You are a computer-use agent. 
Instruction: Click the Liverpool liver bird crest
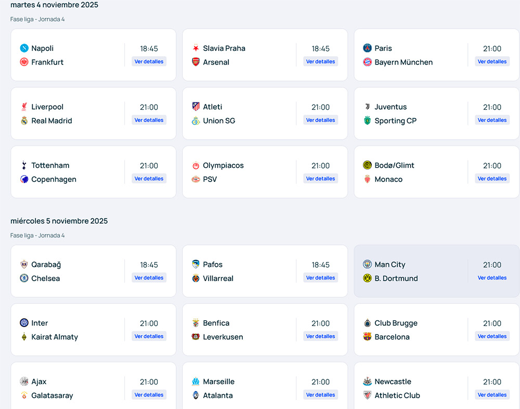click(x=23, y=107)
